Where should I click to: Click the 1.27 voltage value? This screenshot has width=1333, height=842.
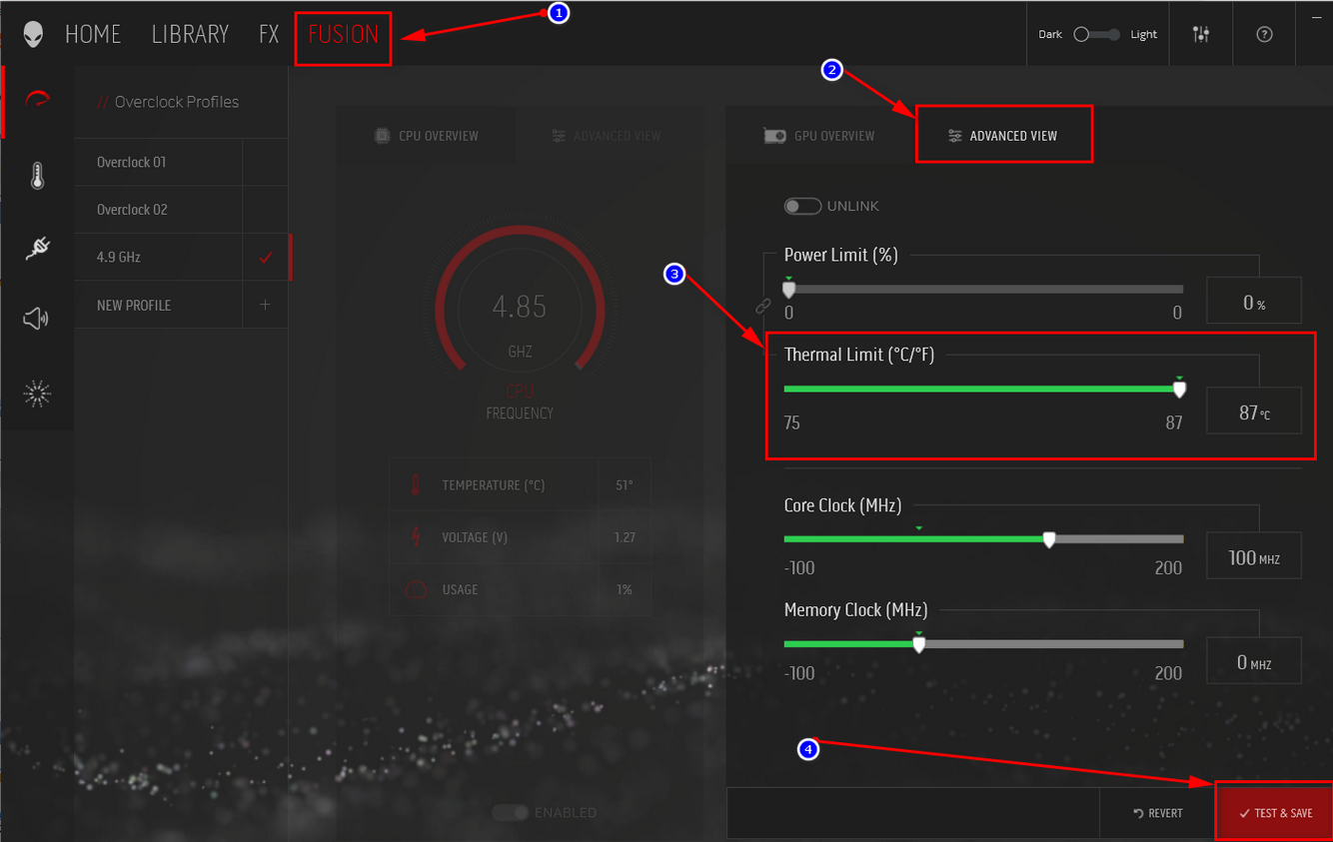[625, 537]
